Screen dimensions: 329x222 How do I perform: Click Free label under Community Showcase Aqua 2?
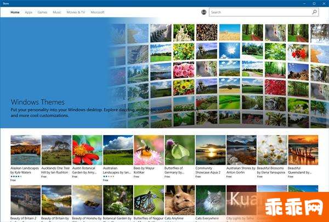[198, 177]
